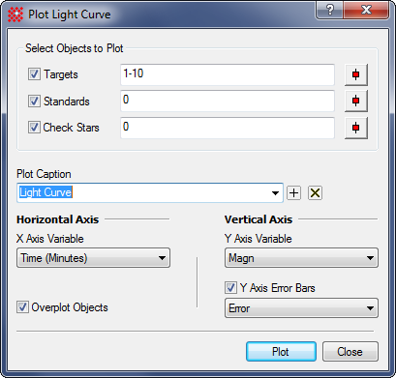Toggle the Standards checkbox
Viewport: 396px width, 378px height.
(x=34, y=101)
